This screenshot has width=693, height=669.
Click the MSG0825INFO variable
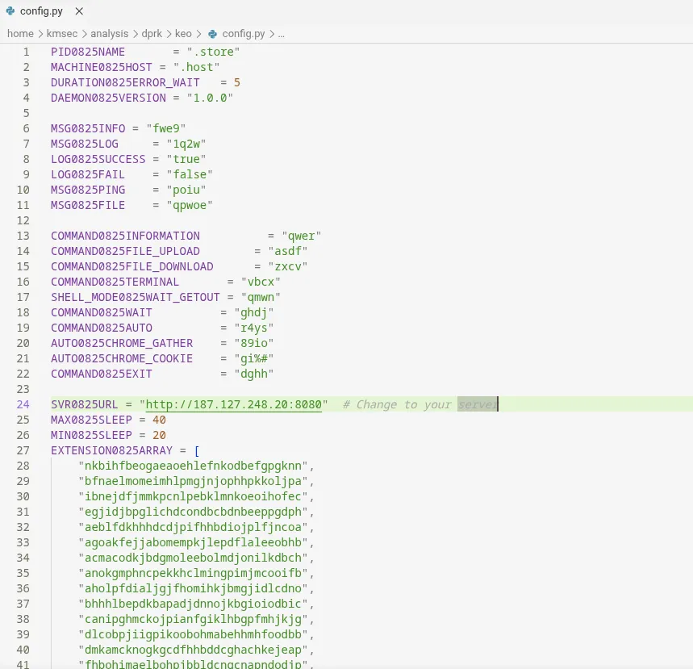tap(87, 128)
